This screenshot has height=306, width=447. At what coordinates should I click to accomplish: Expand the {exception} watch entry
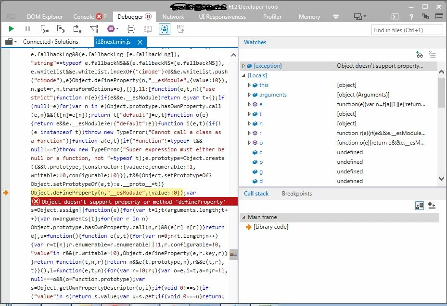[243, 66]
